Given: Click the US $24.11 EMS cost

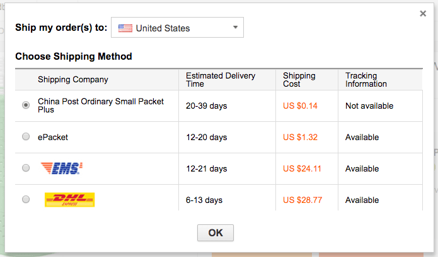Looking at the screenshot, I should pos(303,168).
